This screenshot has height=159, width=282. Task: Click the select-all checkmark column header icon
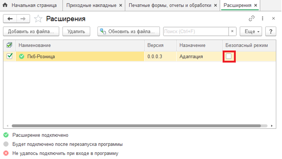click(x=9, y=45)
